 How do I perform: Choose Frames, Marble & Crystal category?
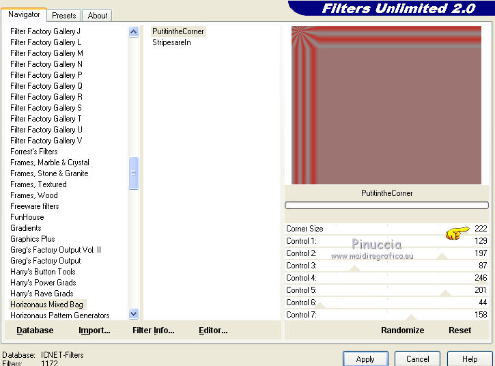pyautogui.click(x=50, y=163)
